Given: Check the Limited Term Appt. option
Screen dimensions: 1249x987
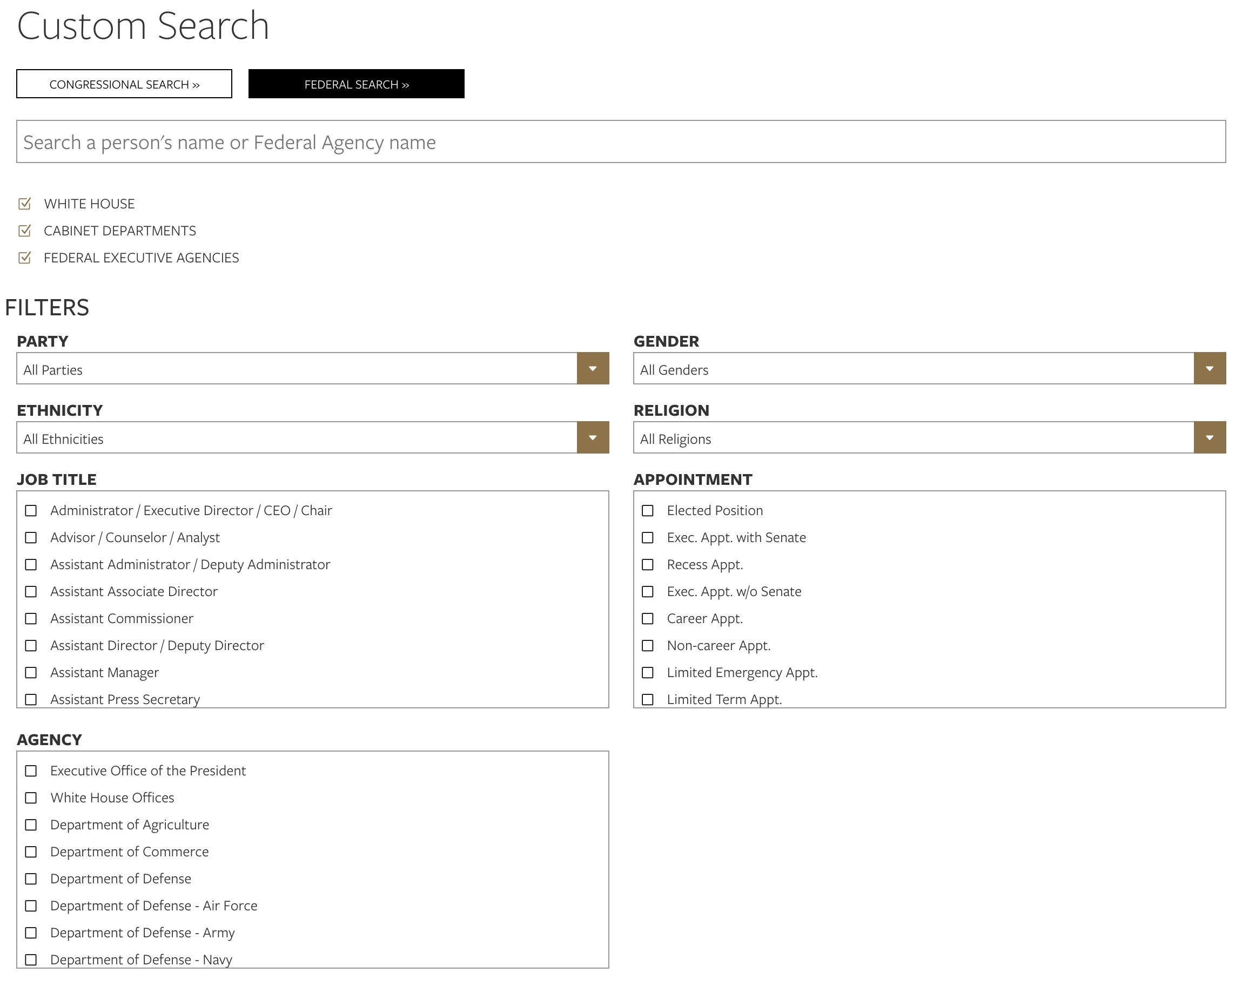Looking at the screenshot, I should 648,700.
